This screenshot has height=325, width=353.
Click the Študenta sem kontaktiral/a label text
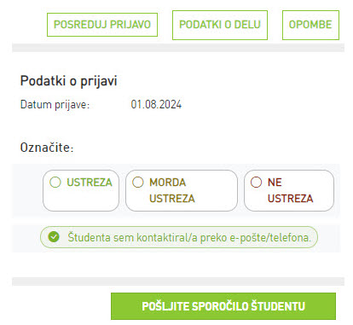189,237
